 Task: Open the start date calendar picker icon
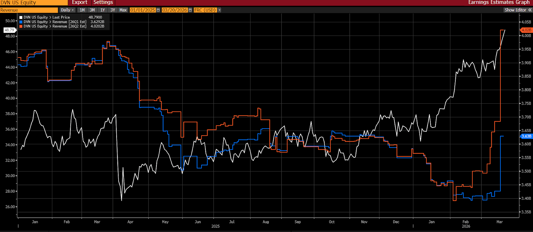pyautogui.click(x=158, y=10)
